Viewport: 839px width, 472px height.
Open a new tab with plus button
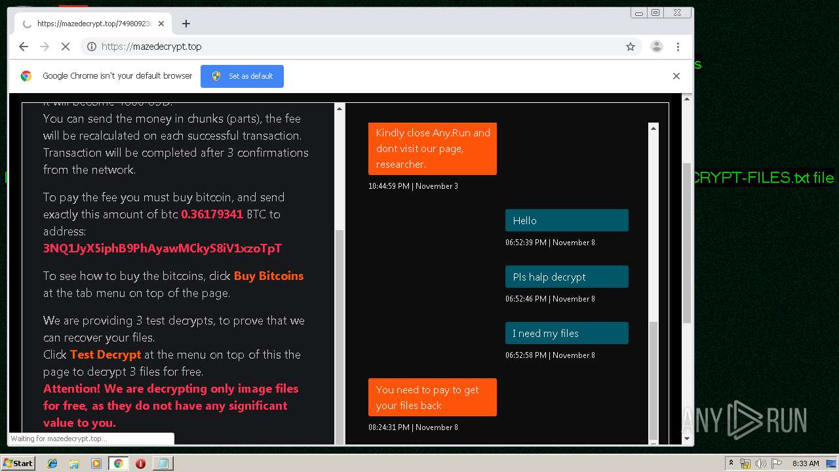click(186, 24)
